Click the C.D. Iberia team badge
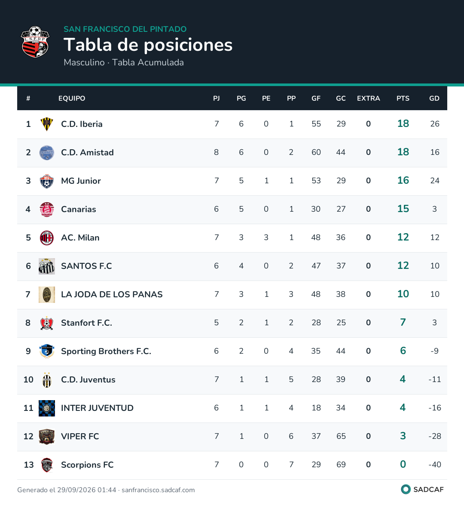Viewport: 464px width, 512px height. tap(47, 124)
